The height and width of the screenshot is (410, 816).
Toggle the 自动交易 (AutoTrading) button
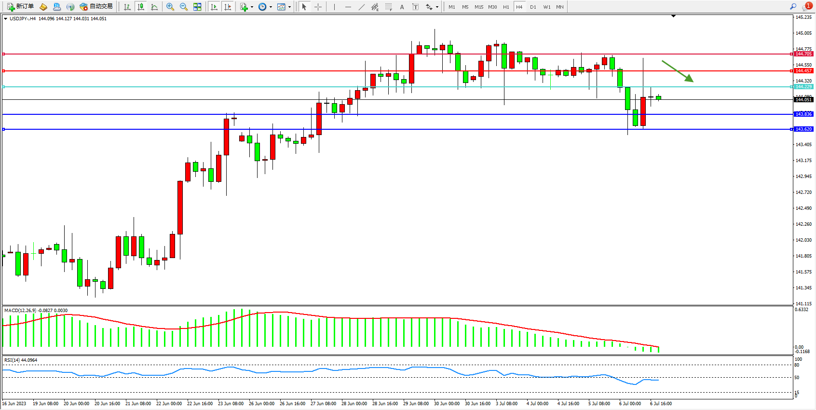96,7
